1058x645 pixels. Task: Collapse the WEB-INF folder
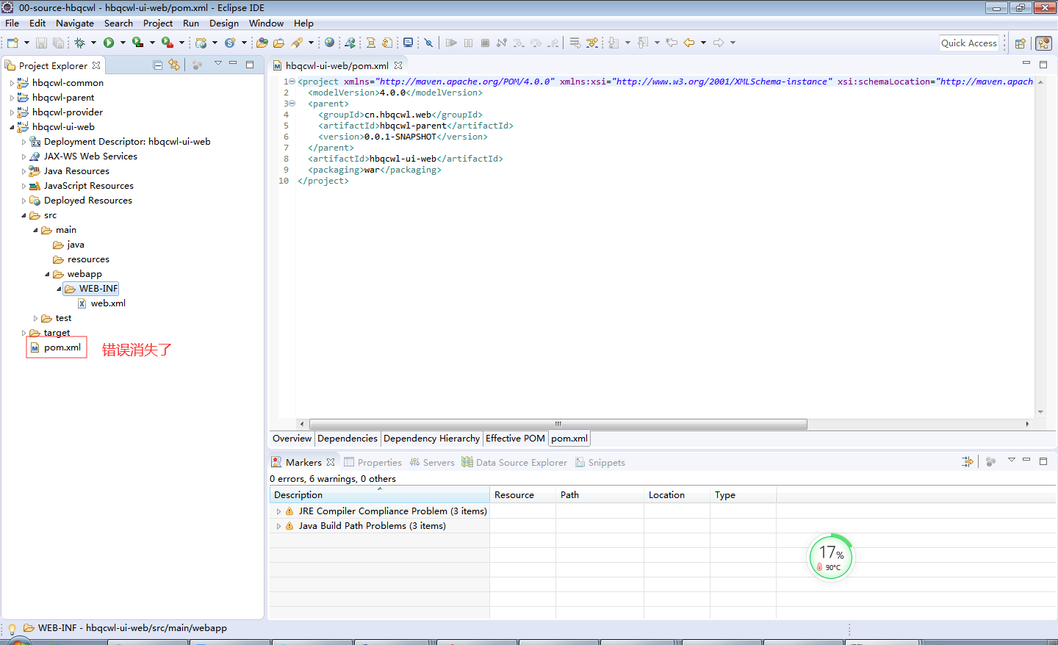[59, 289]
